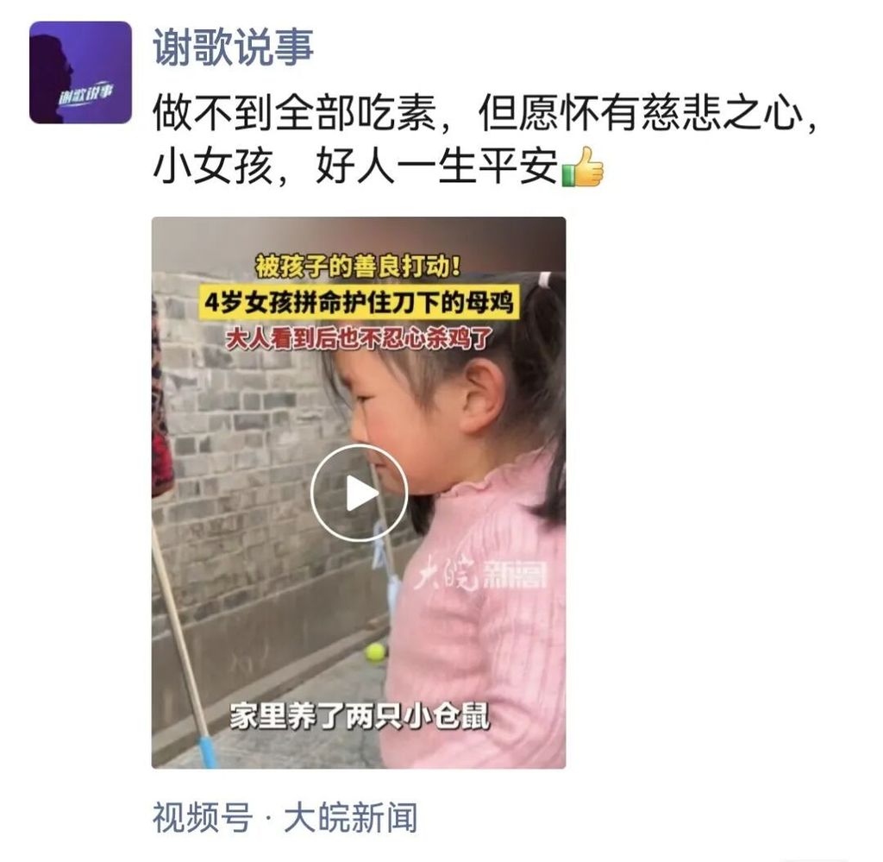Click the red caption 大人看到后也不忍心杀鸡了
Screen dimensions: 883x862
[359, 338]
